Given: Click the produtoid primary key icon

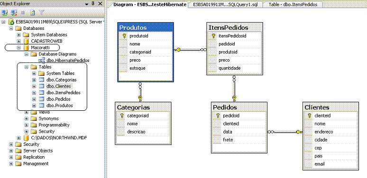Looking at the screenshot, I should click(124, 36).
